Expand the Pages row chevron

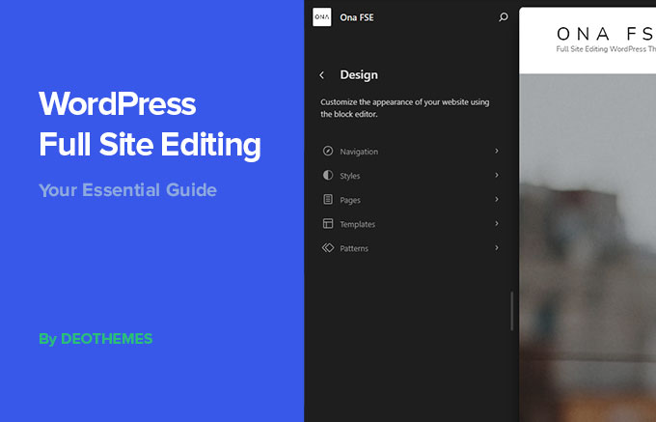[497, 199]
